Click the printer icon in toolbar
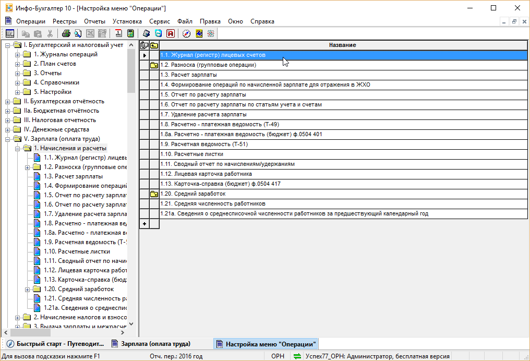530x361 pixels. click(66, 33)
